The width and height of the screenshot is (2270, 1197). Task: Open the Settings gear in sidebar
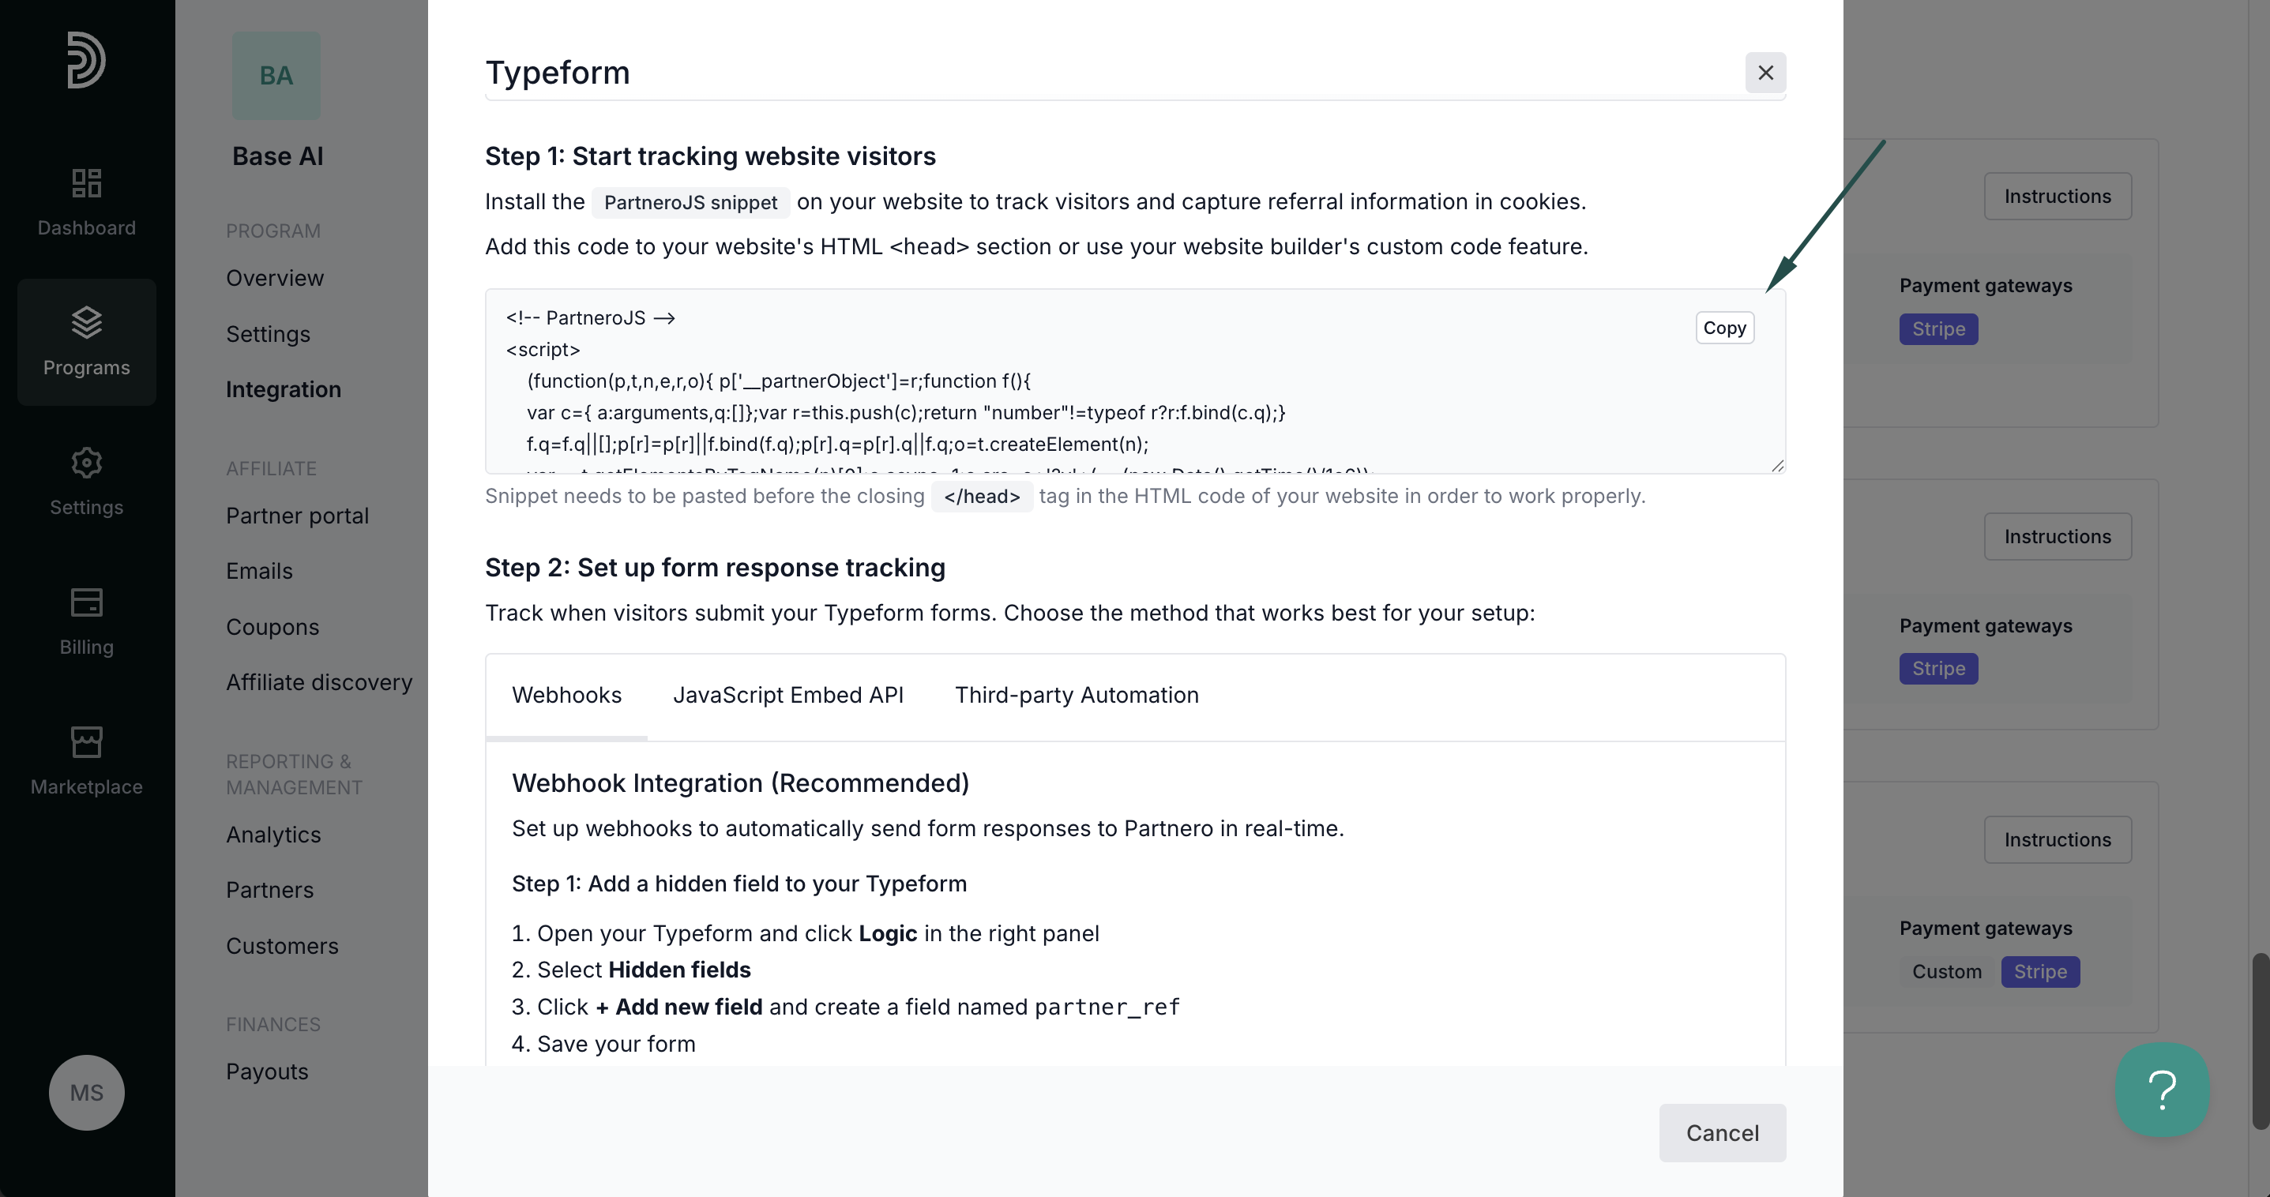[86, 481]
